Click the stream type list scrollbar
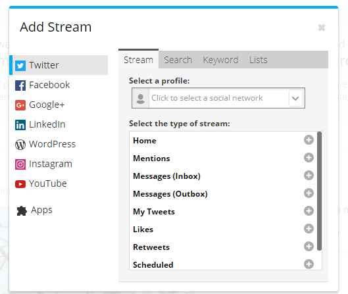The height and width of the screenshot is (294, 348). pyautogui.click(x=319, y=191)
